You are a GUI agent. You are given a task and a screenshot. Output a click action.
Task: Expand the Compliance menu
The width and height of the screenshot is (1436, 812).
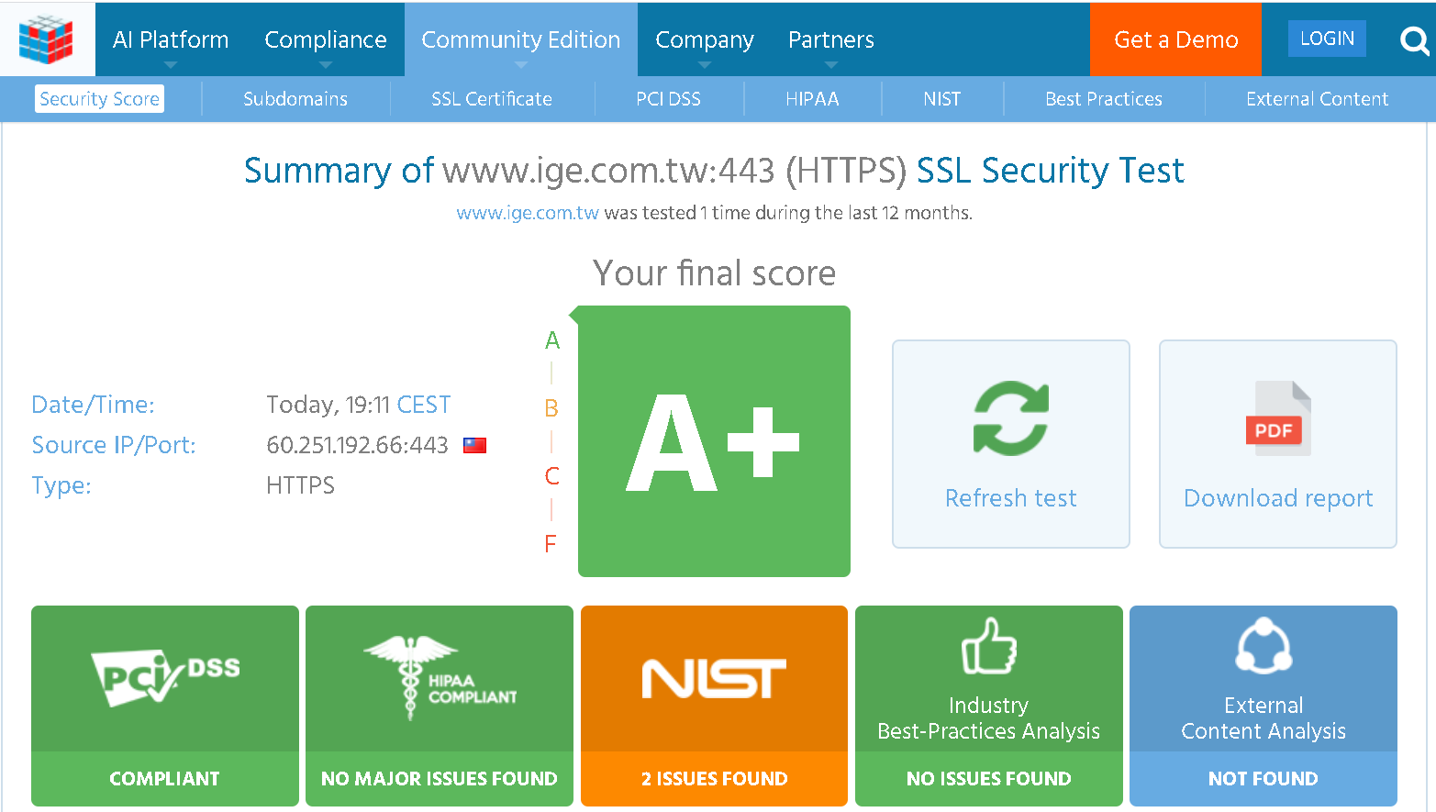(x=326, y=39)
